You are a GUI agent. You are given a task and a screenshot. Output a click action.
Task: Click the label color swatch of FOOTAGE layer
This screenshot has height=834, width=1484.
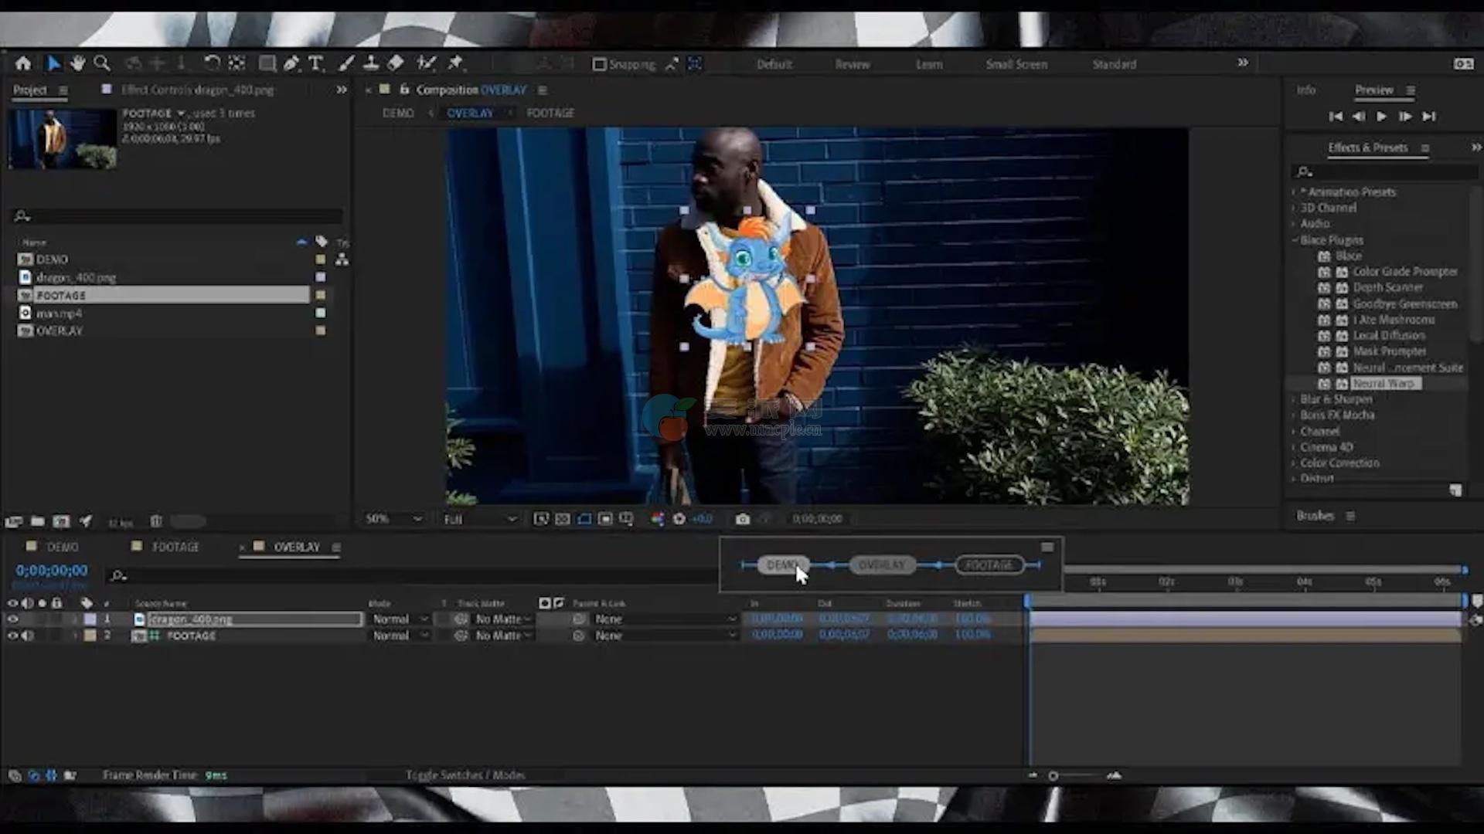(x=90, y=636)
